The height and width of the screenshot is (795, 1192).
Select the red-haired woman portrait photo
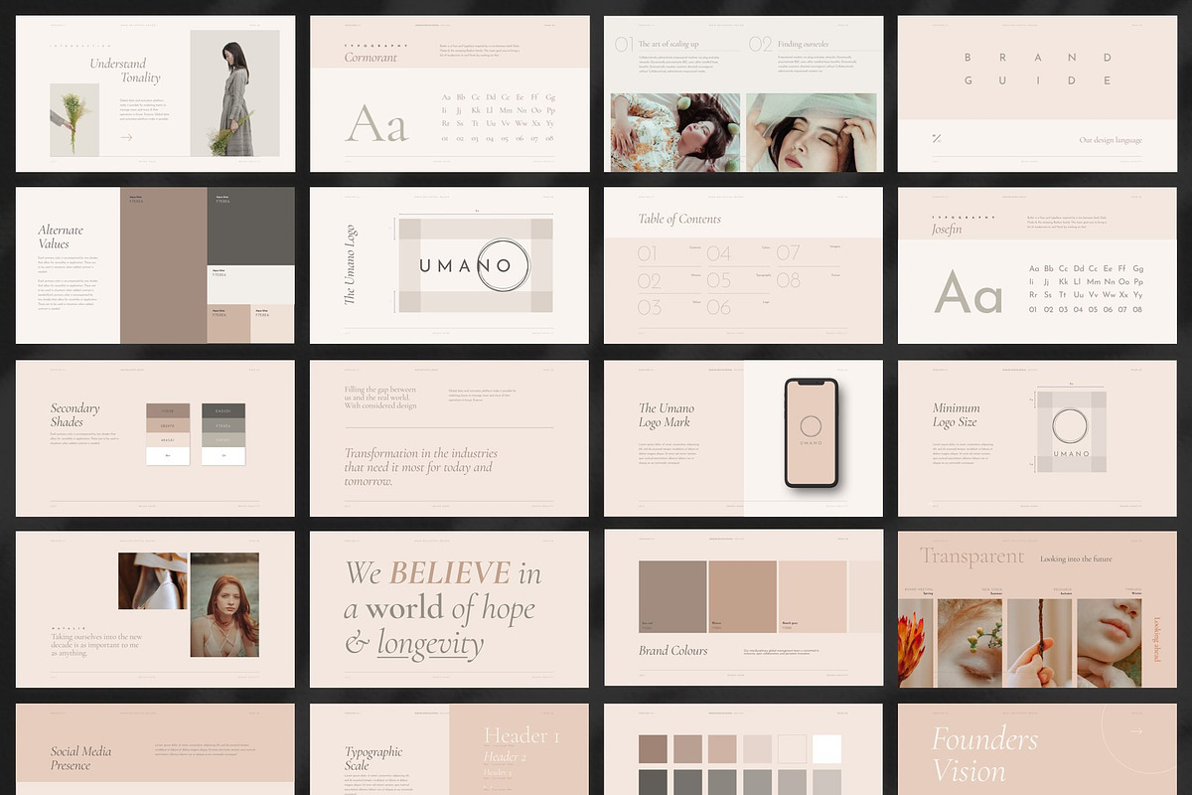point(224,604)
